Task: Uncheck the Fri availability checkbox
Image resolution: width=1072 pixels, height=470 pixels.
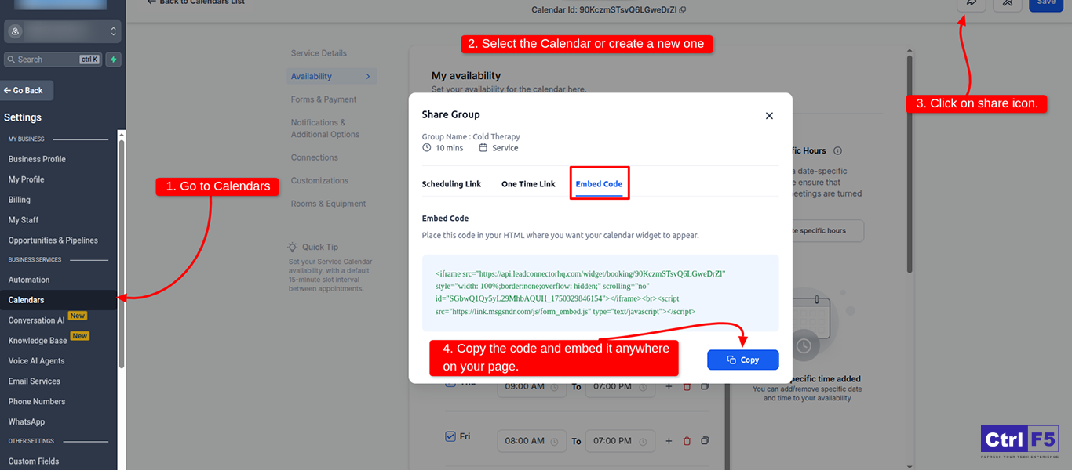Action: (450, 436)
